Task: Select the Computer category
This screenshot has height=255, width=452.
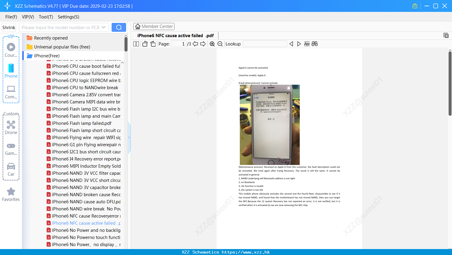Action: tap(11, 92)
